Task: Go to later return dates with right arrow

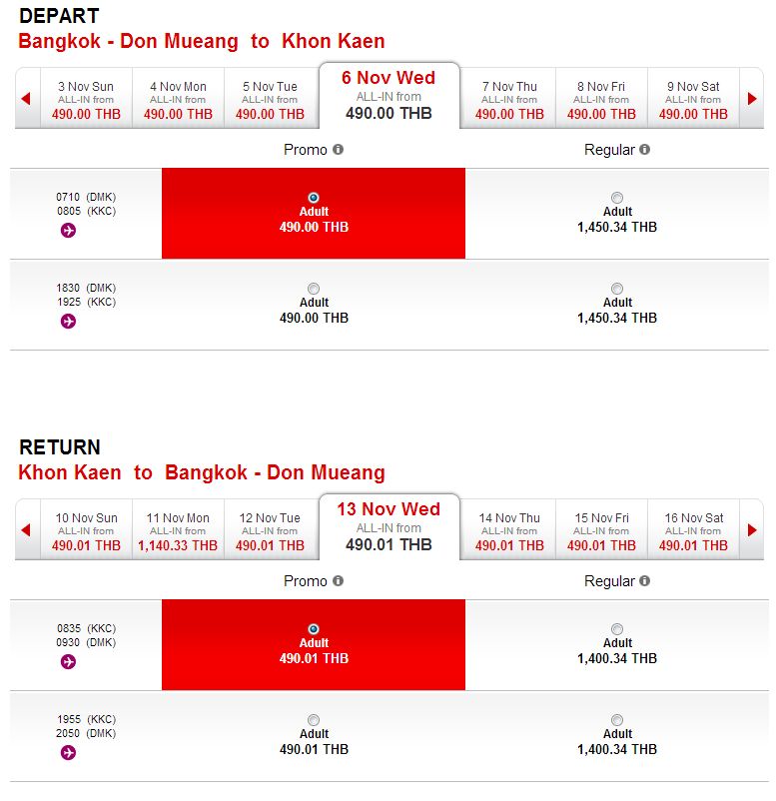Action: [751, 529]
